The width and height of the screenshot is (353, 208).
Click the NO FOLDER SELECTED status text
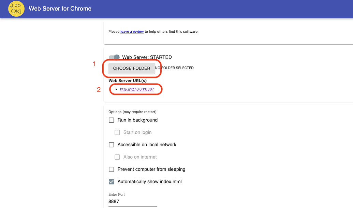coord(174,68)
